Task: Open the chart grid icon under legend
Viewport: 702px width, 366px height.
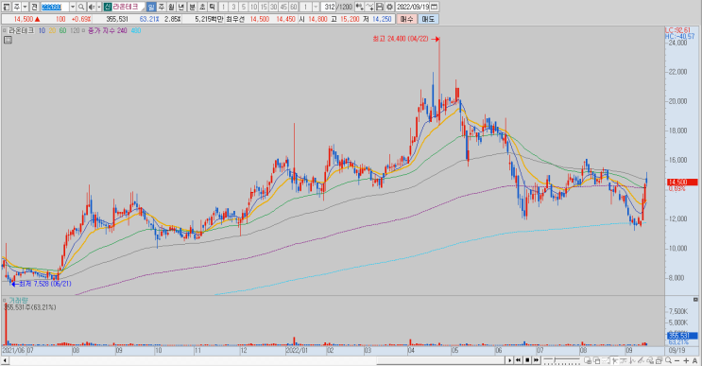Action: tap(8, 40)
